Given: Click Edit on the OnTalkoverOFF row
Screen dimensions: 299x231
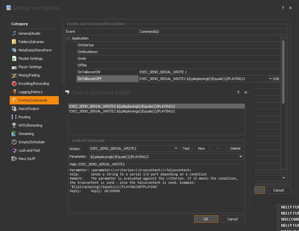Looking at the screenshot, I should (276, 79).
